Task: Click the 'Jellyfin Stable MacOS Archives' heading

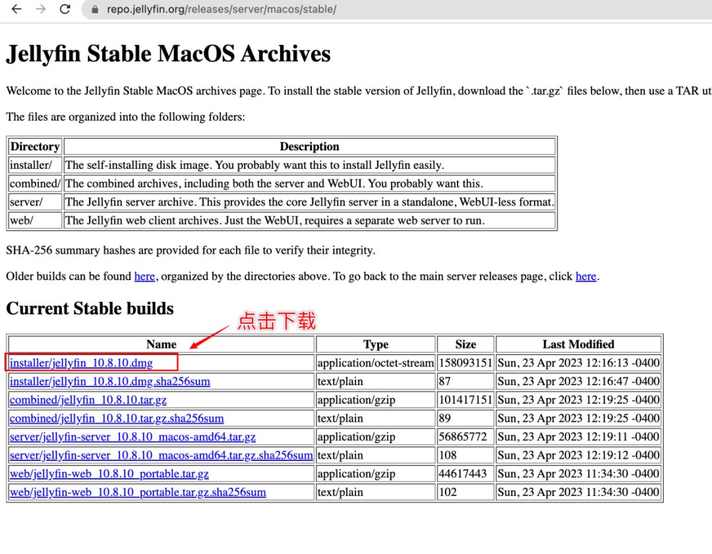Action: point(169,54)
